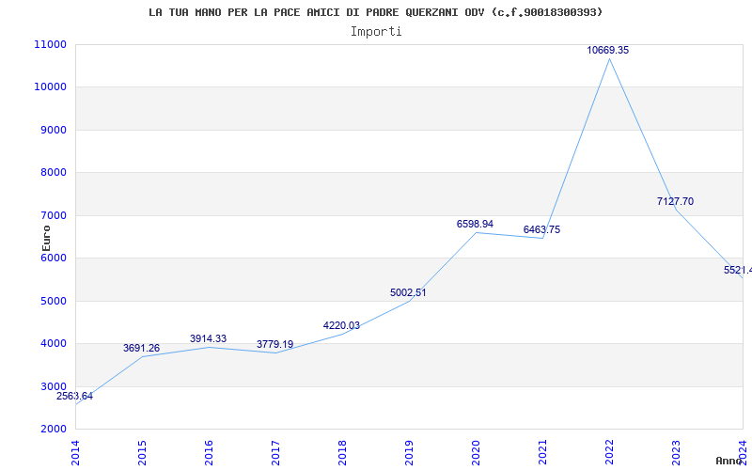Image resolution: width=752 pixels, height=470 pixels.
Task: Click the Anno axis label
Action: (729, 461)
